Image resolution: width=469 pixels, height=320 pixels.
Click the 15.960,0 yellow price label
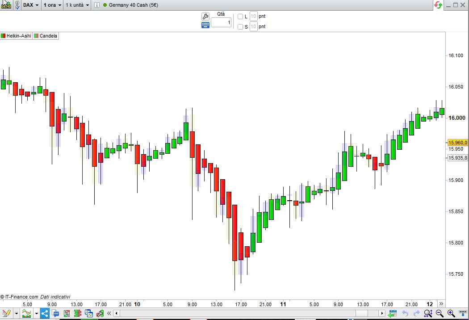(458, 143)
